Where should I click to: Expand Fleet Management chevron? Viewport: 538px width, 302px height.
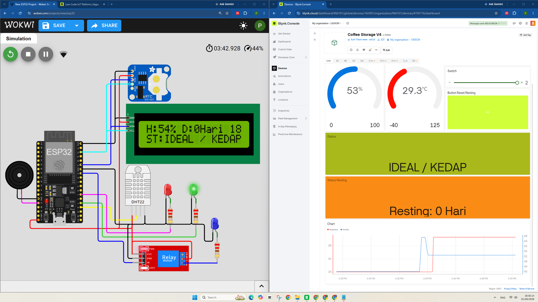(x=306, y=119)
